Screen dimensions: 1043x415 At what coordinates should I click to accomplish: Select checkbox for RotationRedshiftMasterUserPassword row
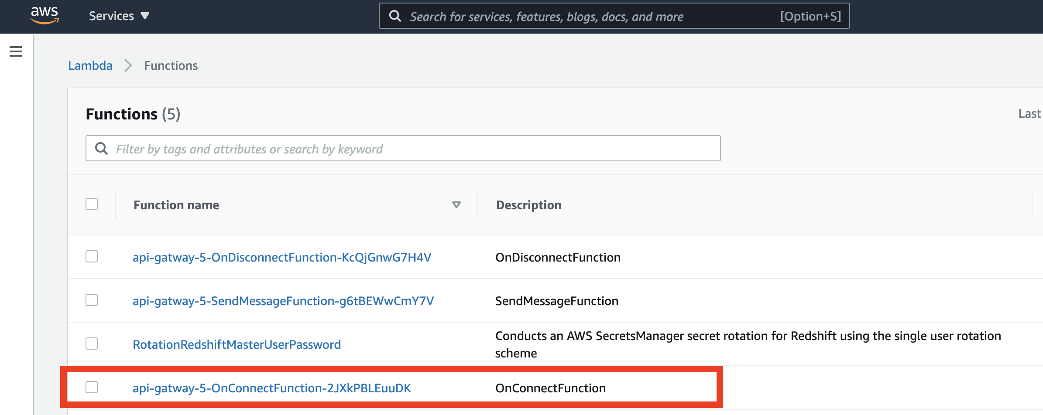pos(92,344)
